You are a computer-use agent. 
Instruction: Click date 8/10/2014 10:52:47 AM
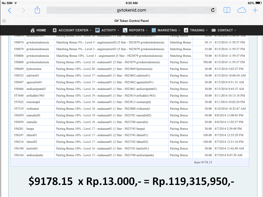click(x=230, y=109)
